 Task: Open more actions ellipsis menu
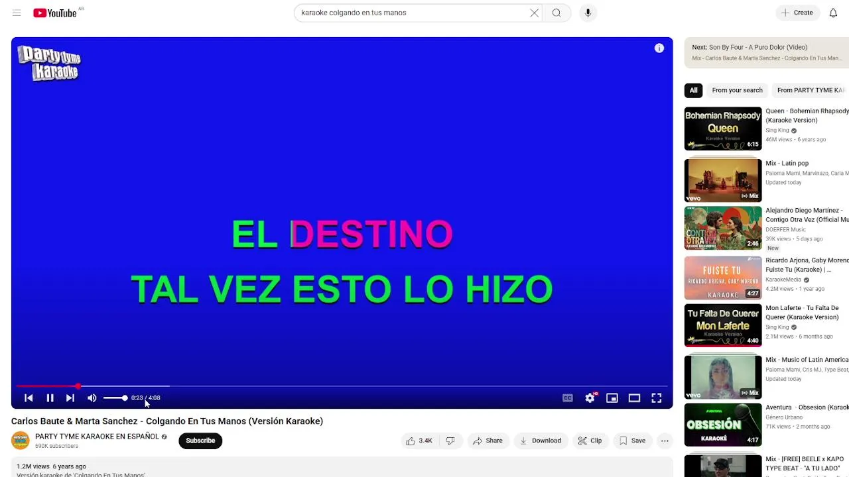tap(665, 441)
